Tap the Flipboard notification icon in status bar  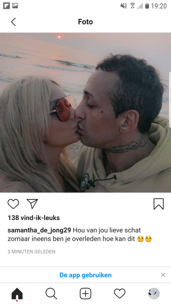pyautogui.click(x=6, y=6)
